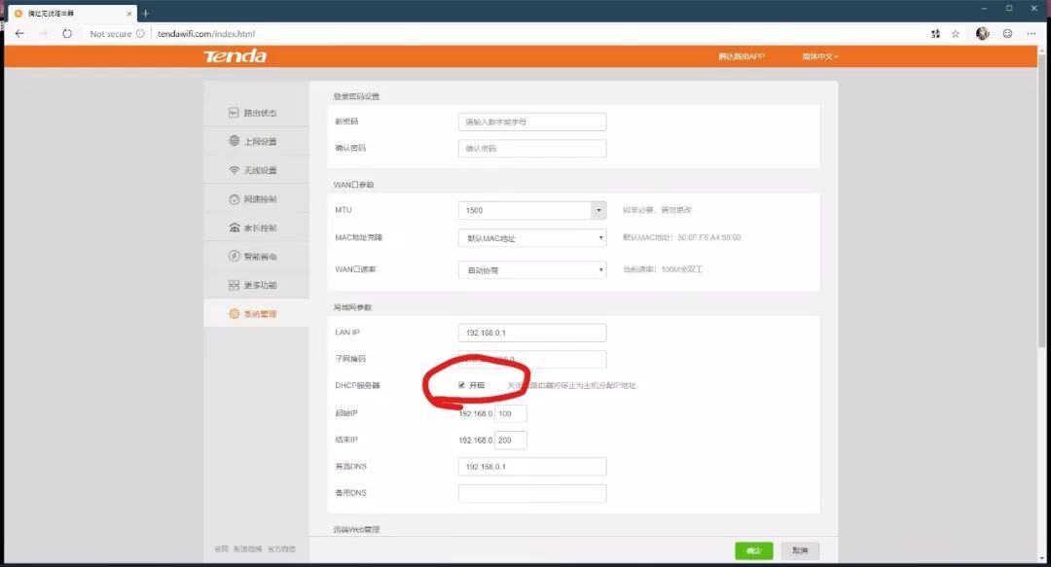
Task: Click the 子网掩码 subnet mask field
Action: 532,359
